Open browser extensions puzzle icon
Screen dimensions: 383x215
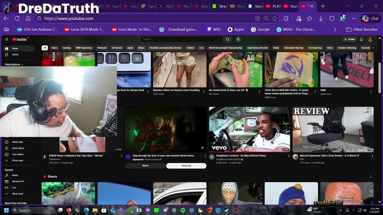(x=286, y=19)
